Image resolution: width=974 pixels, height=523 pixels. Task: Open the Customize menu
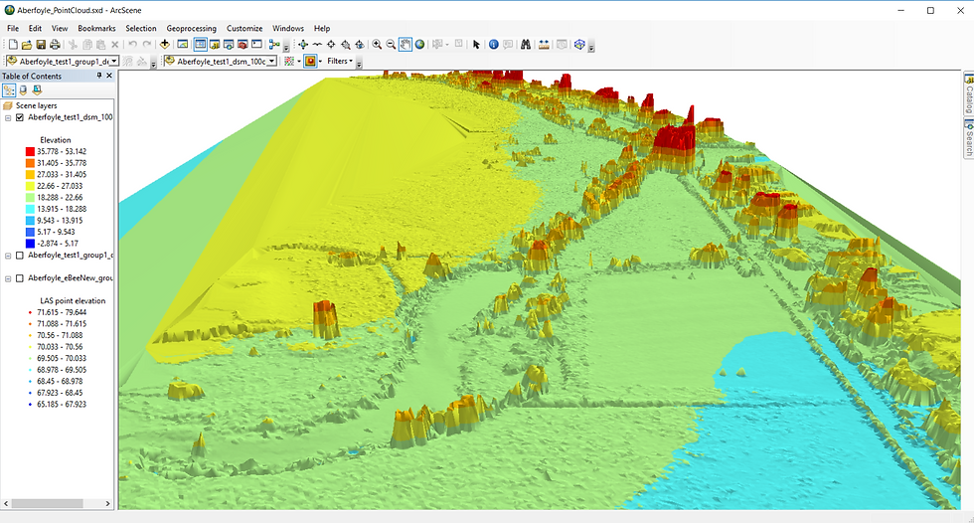click(x=244, y=28)
